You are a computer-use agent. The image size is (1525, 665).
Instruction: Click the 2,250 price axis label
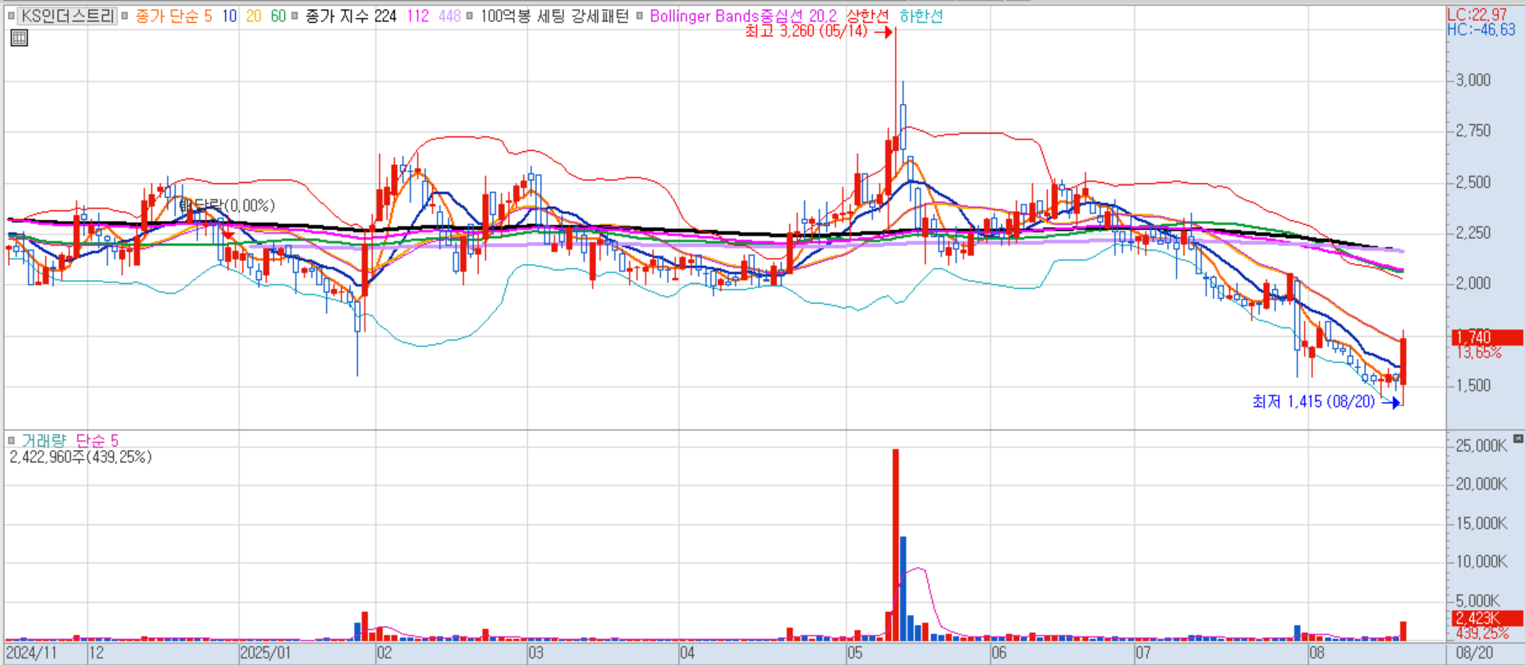(1473, 233)
